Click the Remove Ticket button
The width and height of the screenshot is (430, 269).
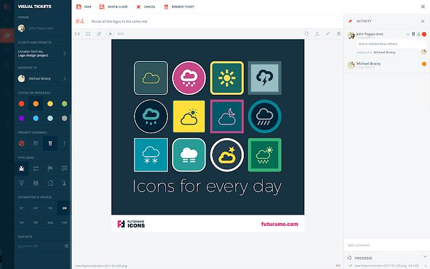179,7
